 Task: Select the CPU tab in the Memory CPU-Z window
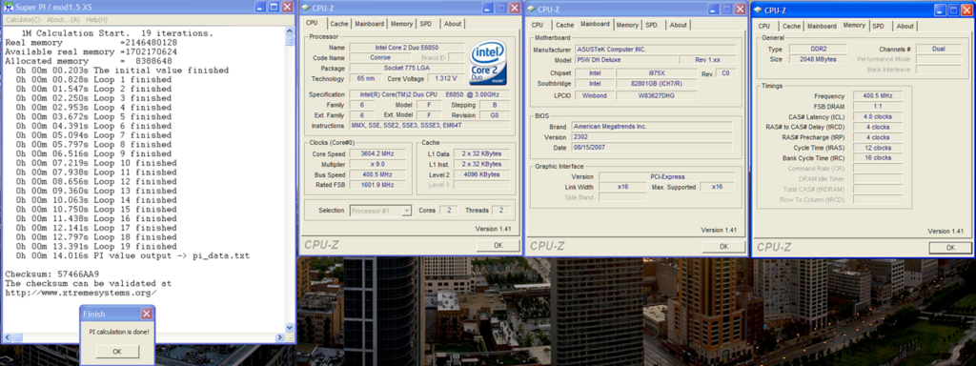(763, 26)
